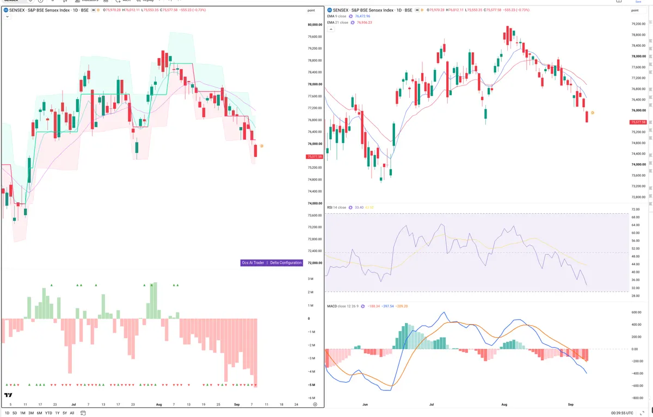This screenshot has height=417, width=653.
Task: Select YTD time range
Action: tap(49, 413)
